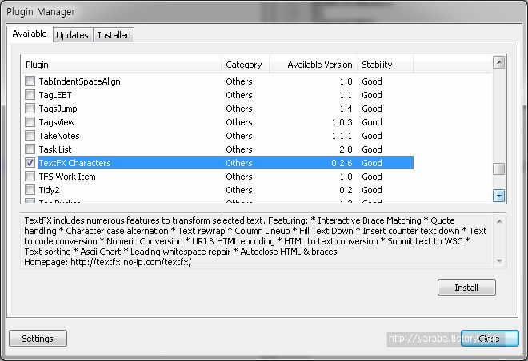This screenshot has height=361, width=528.
Task: Select the TagLEET plugin name
Action: pos(55,95)
